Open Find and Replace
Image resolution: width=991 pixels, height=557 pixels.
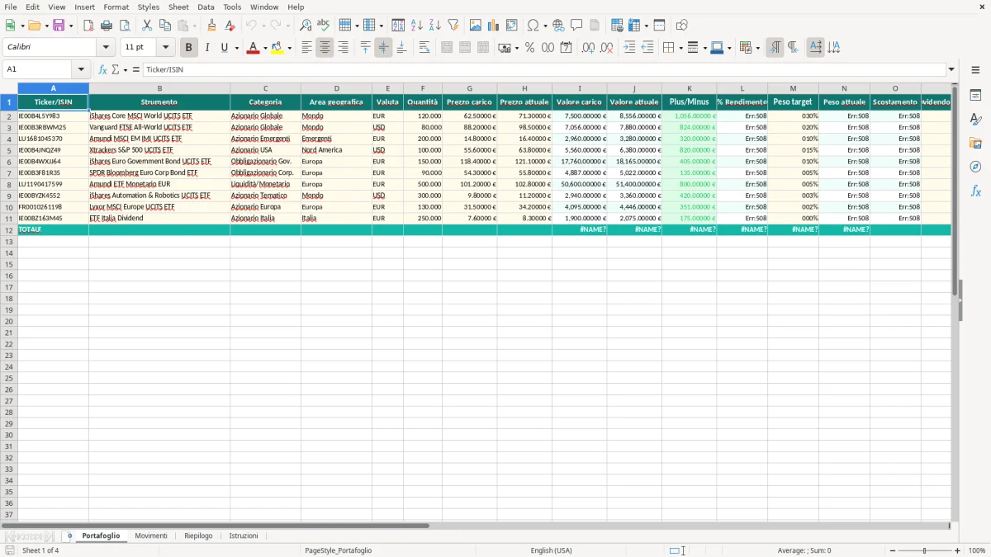(306, 26)
